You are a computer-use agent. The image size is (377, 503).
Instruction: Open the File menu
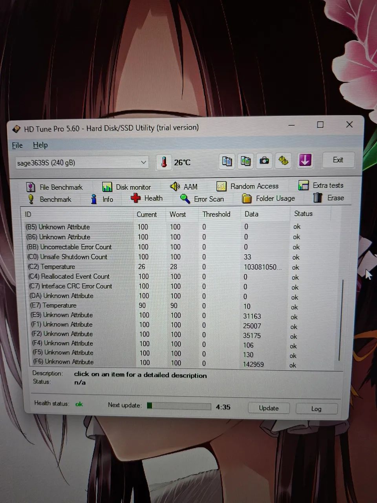17,145
